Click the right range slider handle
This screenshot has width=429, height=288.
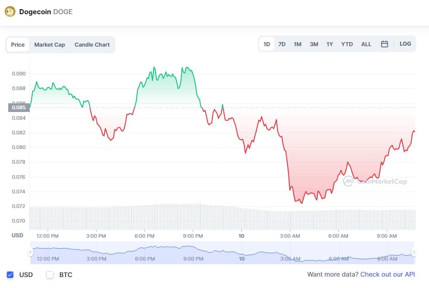click(x=414, y=252)
